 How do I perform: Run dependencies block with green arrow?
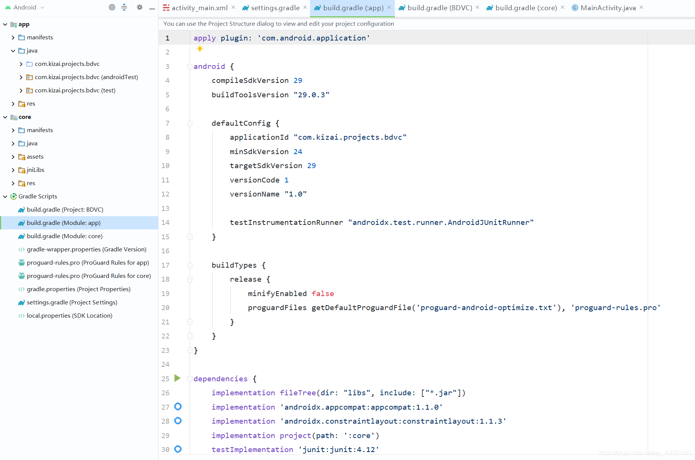click(177, 378)
